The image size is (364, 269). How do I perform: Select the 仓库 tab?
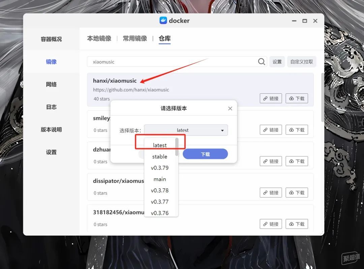pos(164,38)
